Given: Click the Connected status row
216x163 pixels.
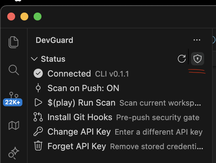Looking at the screenshot, I should pos(69,74).
